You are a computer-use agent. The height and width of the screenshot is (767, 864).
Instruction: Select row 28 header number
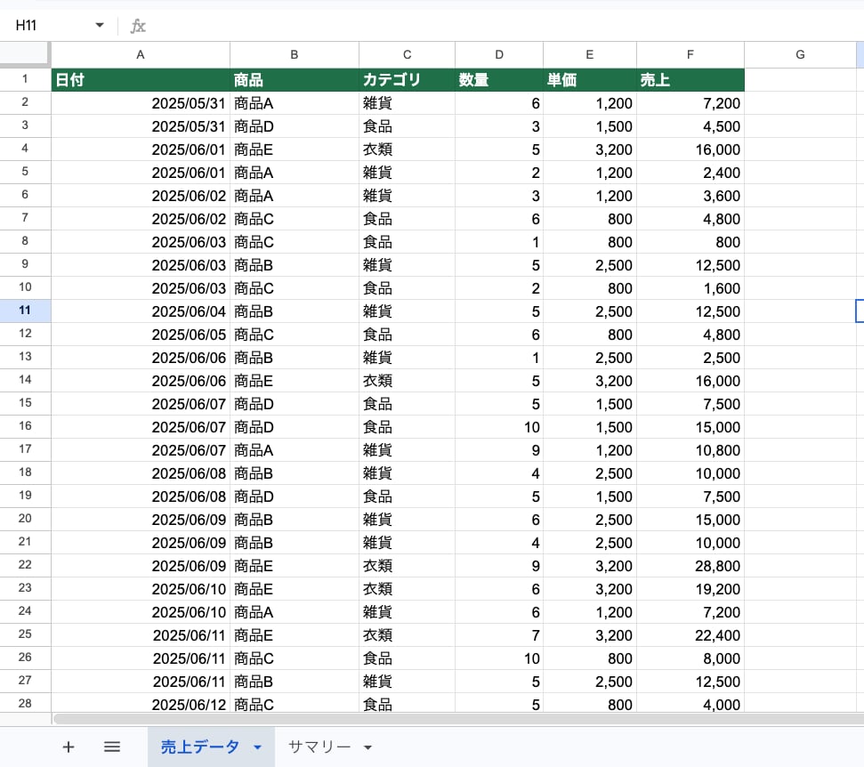pyautogui.click(x=25, y=704)
